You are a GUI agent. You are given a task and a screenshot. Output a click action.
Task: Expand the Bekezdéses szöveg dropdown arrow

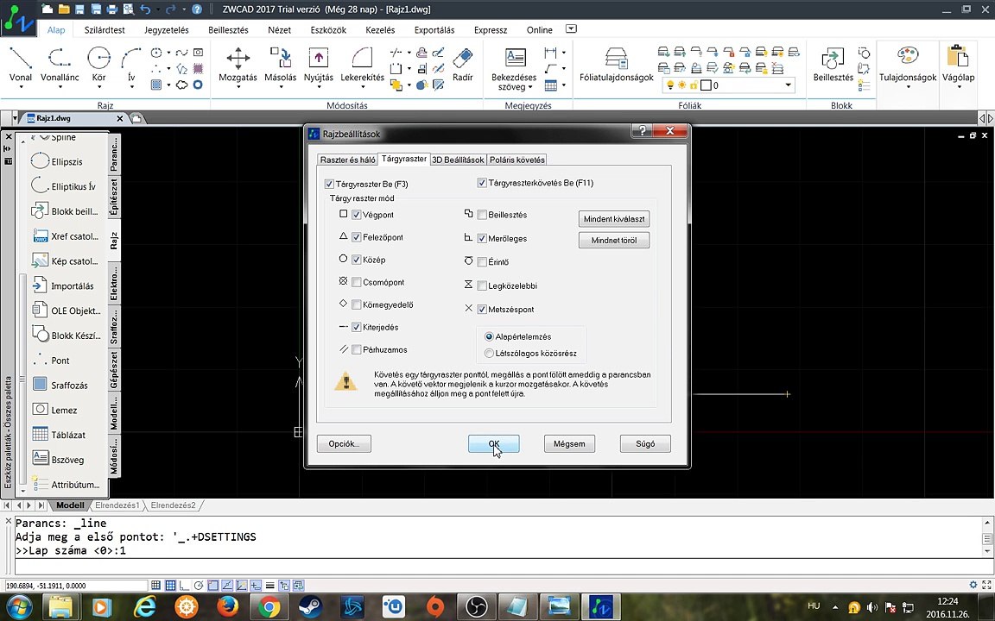click(x=529, y=87)
